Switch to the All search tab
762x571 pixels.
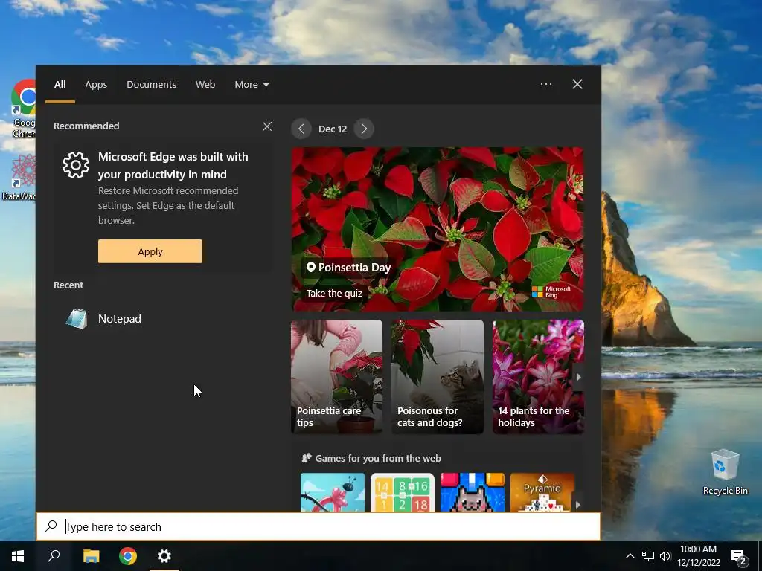point(60,85)
